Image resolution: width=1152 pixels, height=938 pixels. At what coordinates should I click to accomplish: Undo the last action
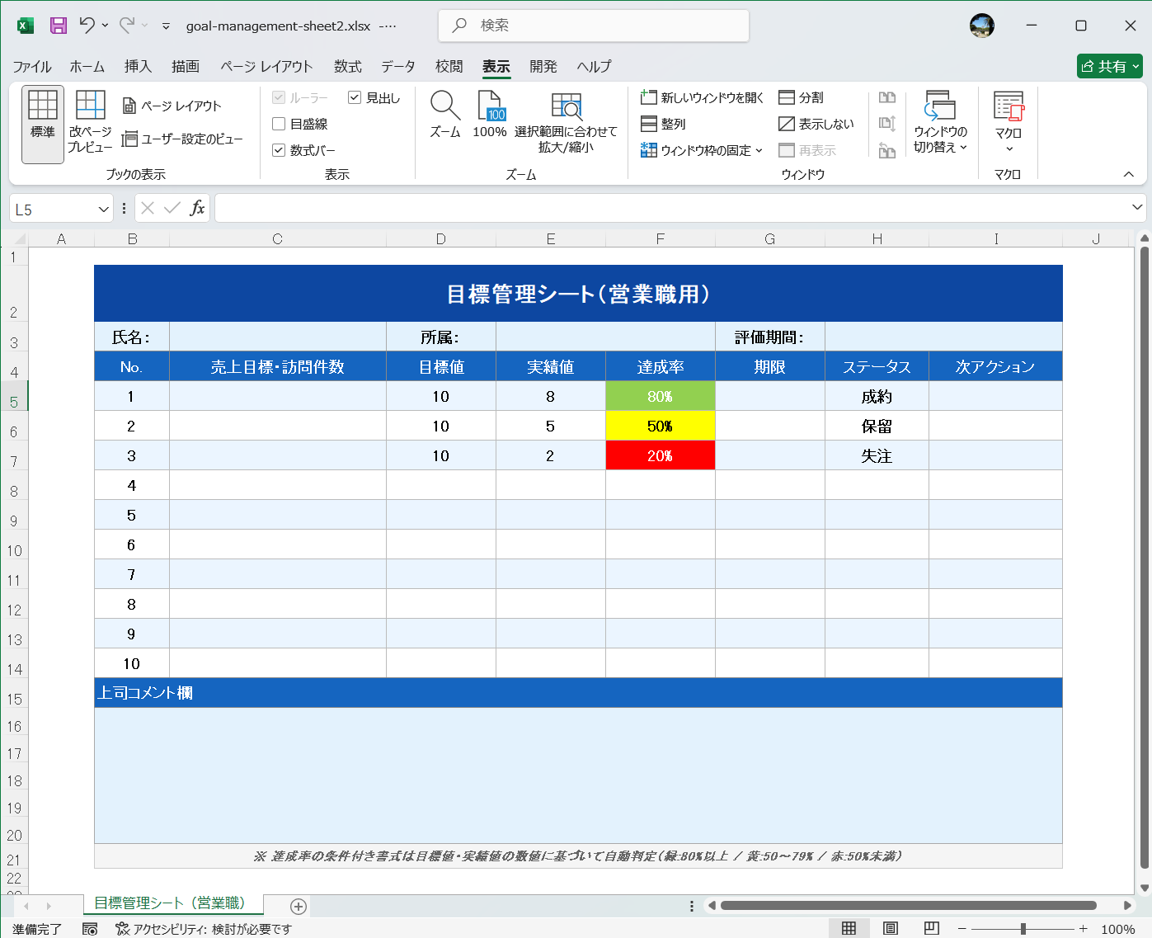pyautogui.click(x=87, y=26)
